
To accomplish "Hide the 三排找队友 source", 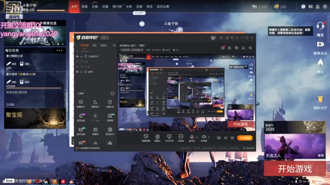I will point(77,56).
